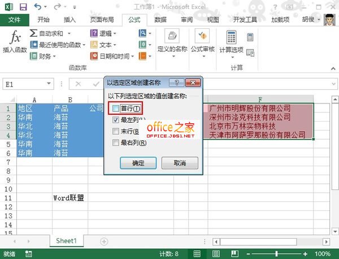Click the zoom out minus button
Screen dimensions: 339x259
pos(248,253)
